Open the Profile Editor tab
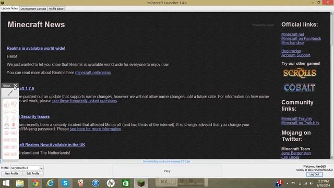Screen dimensions: 334x188 pyautogui.click(x=56, y=9)
